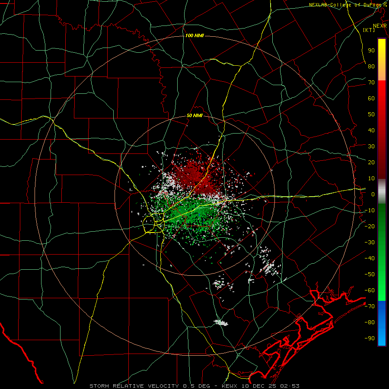
Task: Click the -10 scale value
Action: point(370,210)
